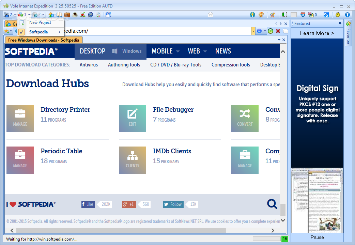Click the blank gray rectangle toolbar button
The image size is (355, 245).
click(294, 15)
